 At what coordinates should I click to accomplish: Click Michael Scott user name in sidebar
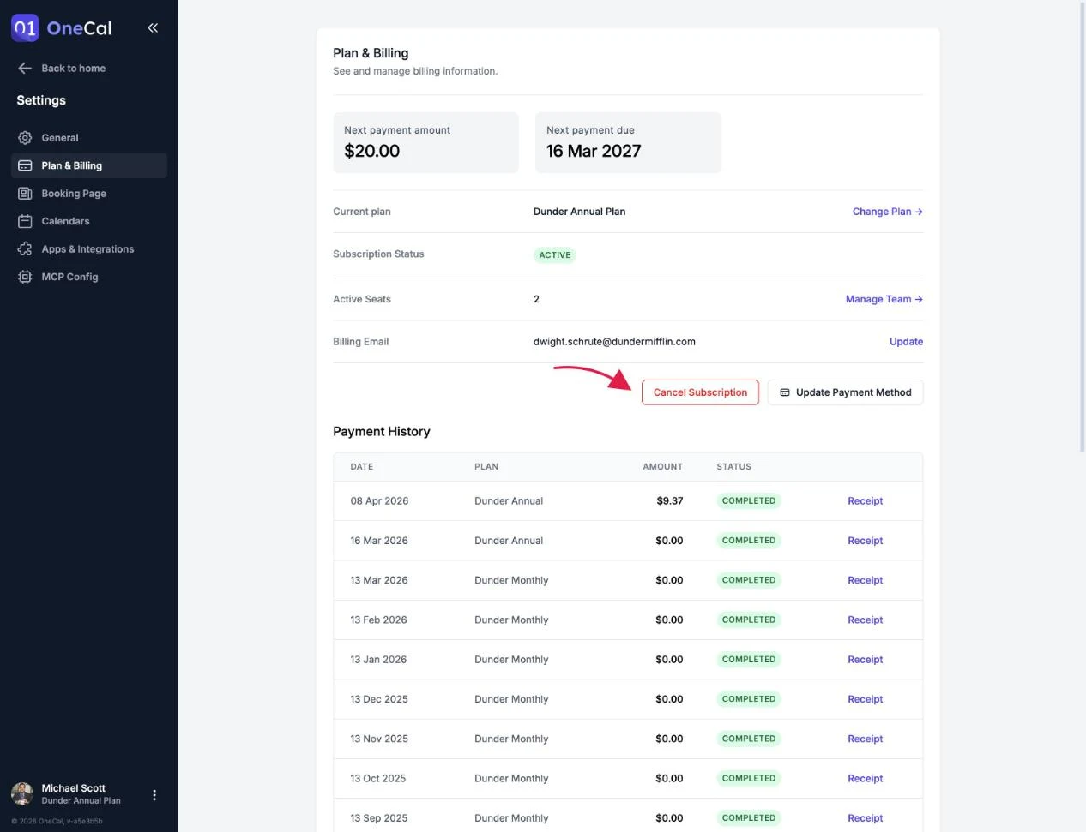[74, 788]
